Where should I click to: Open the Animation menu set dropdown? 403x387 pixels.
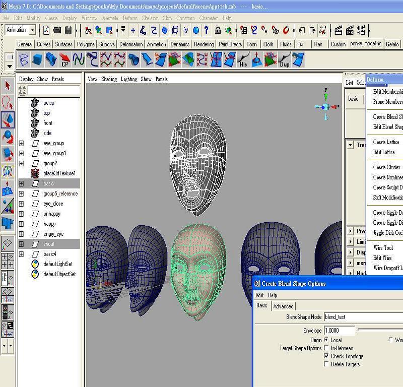point(32,30)
